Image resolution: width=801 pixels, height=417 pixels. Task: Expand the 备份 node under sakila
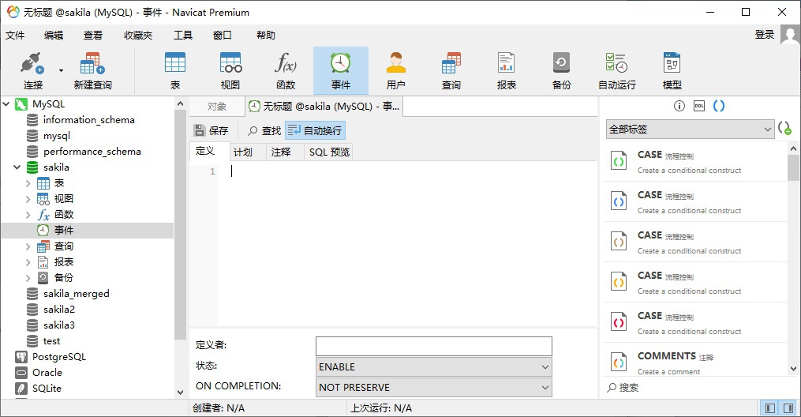point(28,278)
